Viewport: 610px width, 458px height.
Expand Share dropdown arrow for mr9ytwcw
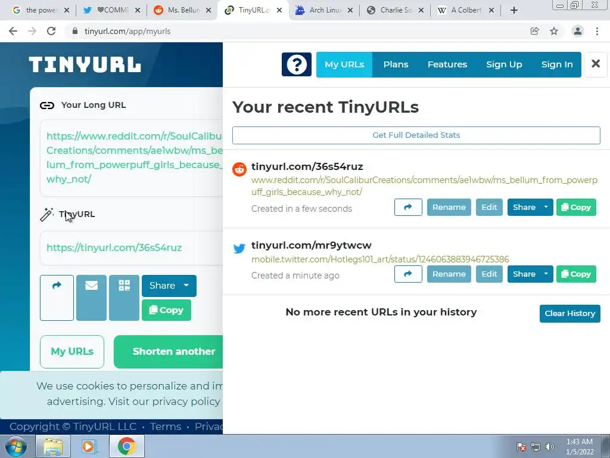point(546,274)
